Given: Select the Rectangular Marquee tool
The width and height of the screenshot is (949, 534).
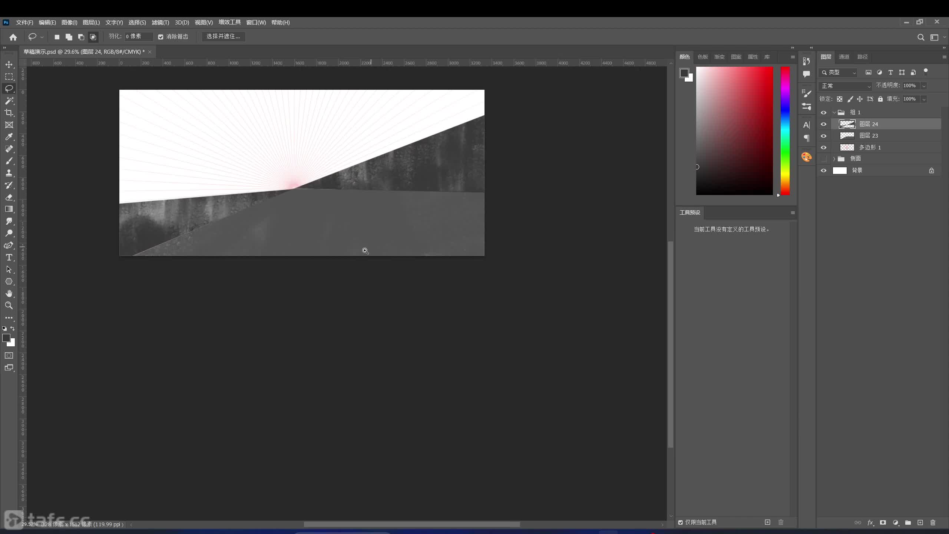Looking at the screenshot, I should pyautogui.click(x=9, y=77).
